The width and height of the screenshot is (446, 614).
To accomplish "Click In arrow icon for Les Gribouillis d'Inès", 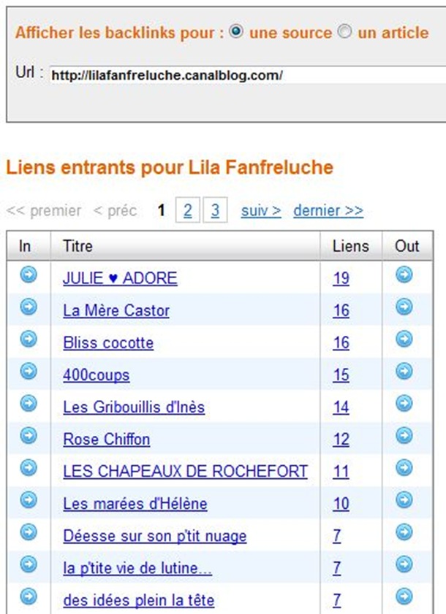I will 29,403.
